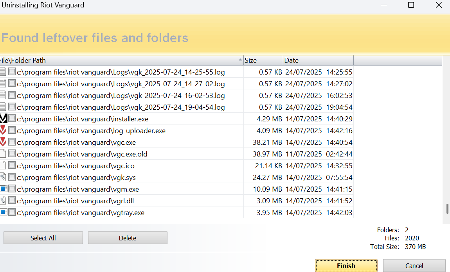This screenshot has height=272, width=450.
Task: Click the riot vanguard\vgm.exe path text
Action: [78, 190]
